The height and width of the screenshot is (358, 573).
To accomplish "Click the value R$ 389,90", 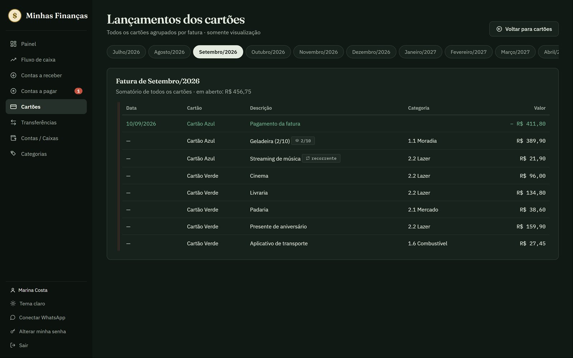I will click(531, 141).
